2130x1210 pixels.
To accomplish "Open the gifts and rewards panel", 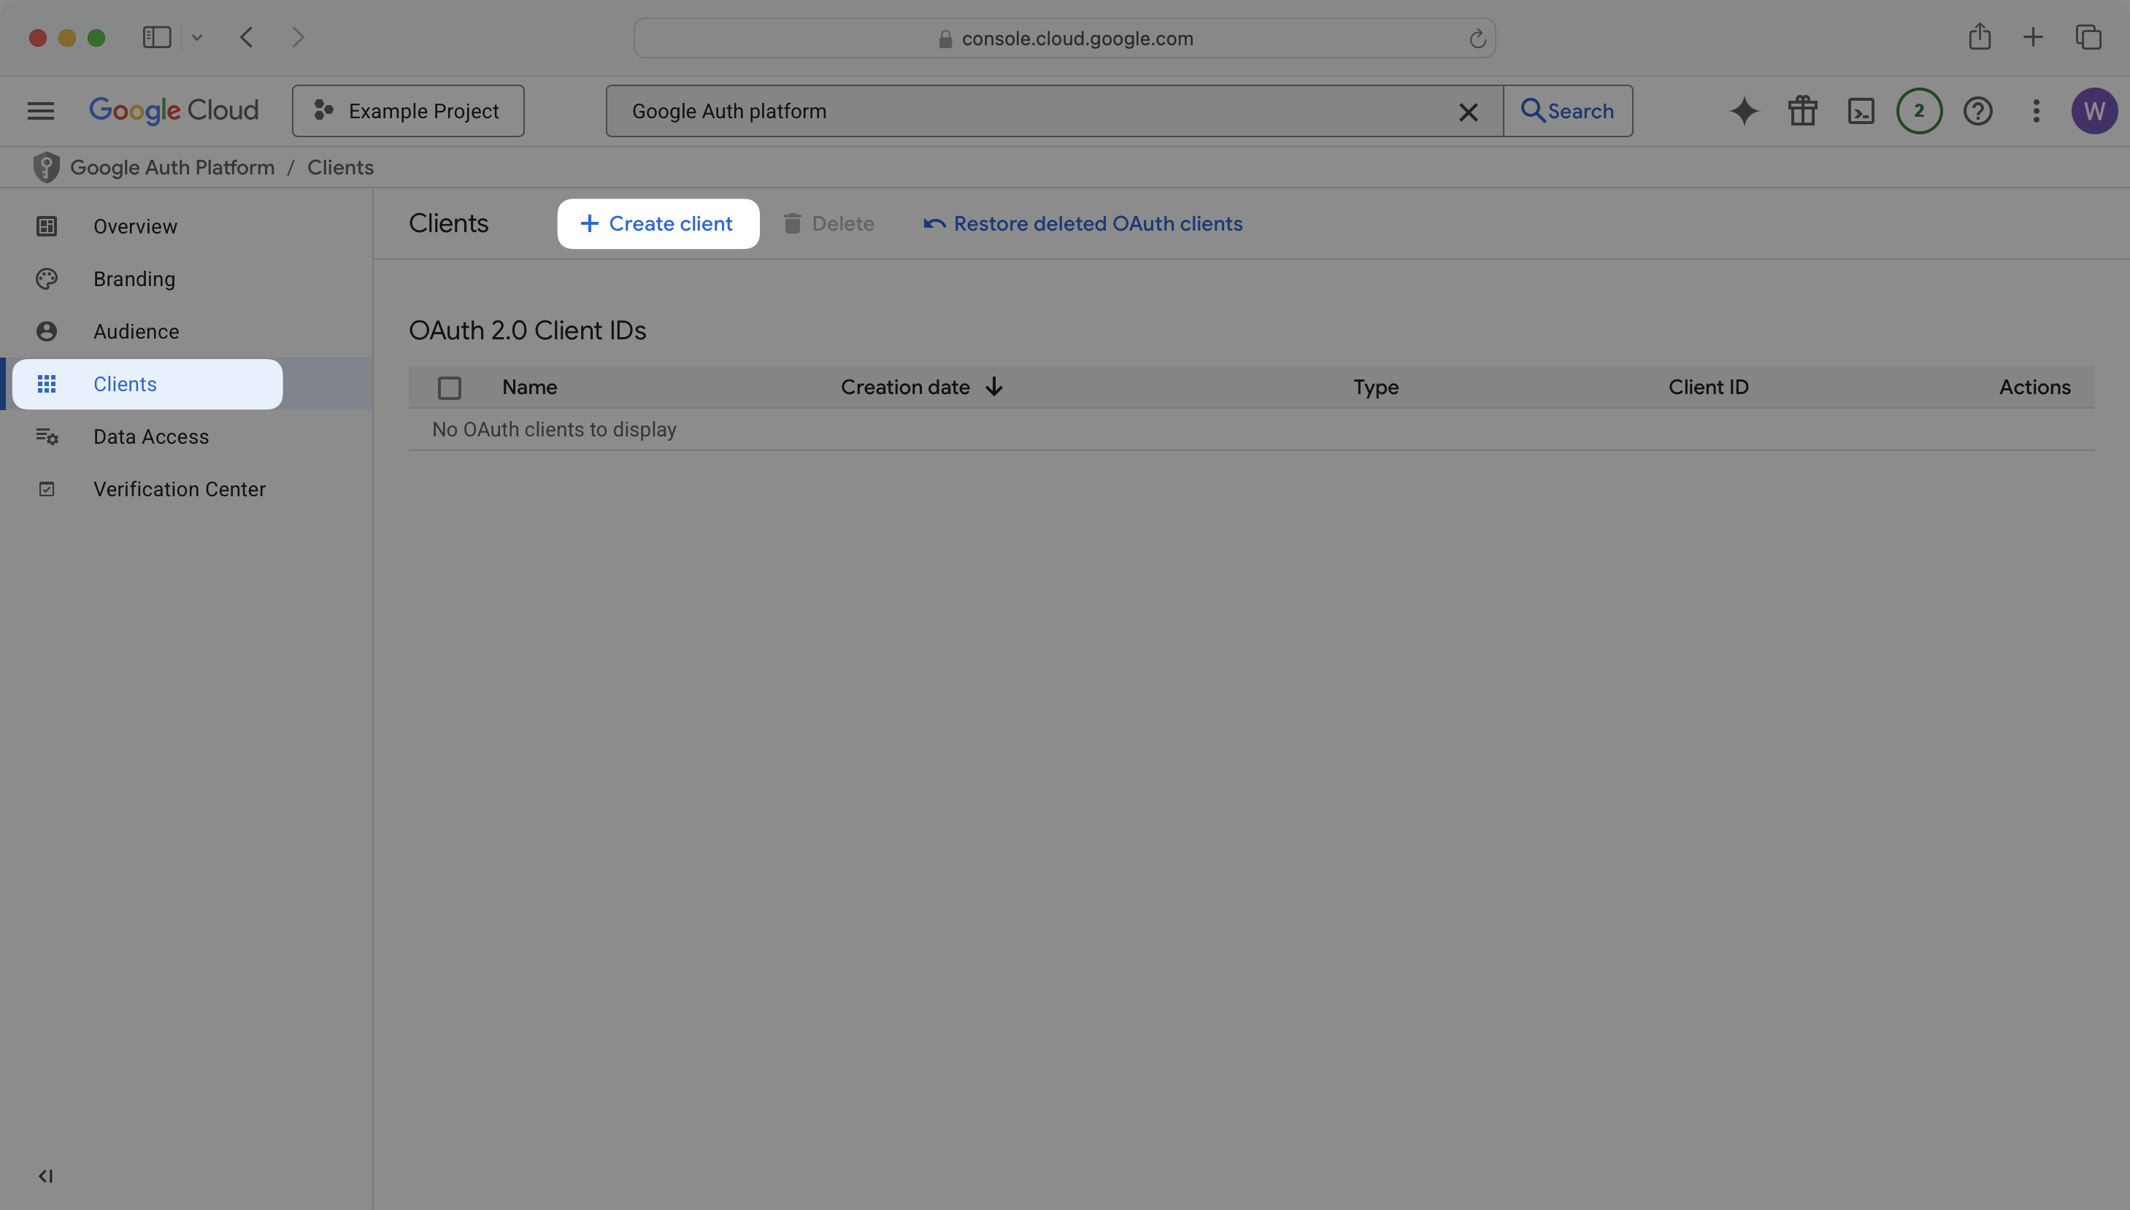I will [x=1802, y=110].
